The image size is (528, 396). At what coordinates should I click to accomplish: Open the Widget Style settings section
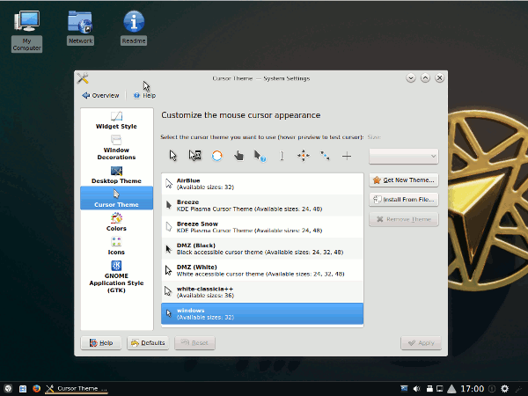coord(116,120)
